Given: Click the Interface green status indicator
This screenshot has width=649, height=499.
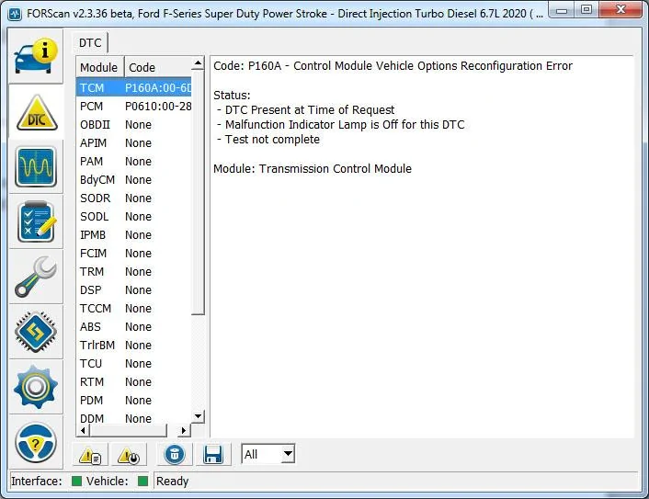Looking at the screenshot, I should tap(76, 481).
